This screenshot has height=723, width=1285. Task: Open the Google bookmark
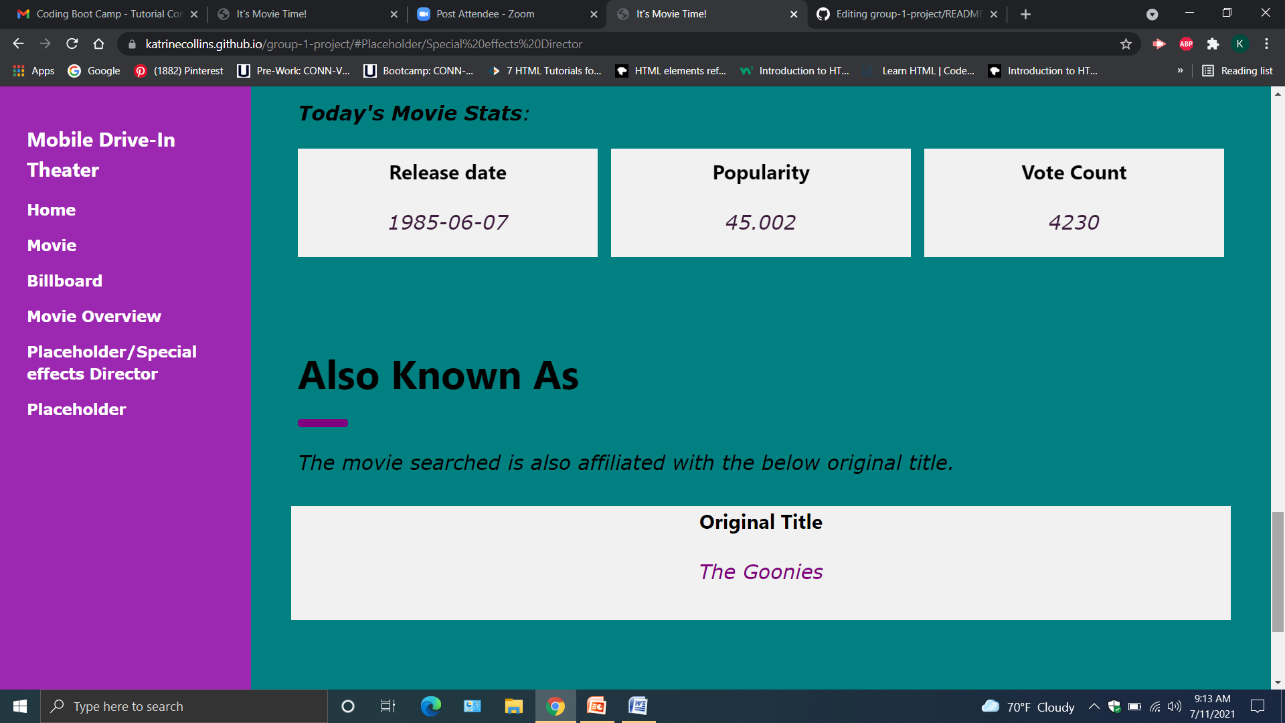click(x=94, y=71)
